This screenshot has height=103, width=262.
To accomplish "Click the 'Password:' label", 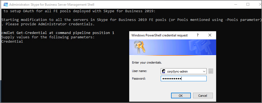I will pos(139,79).
